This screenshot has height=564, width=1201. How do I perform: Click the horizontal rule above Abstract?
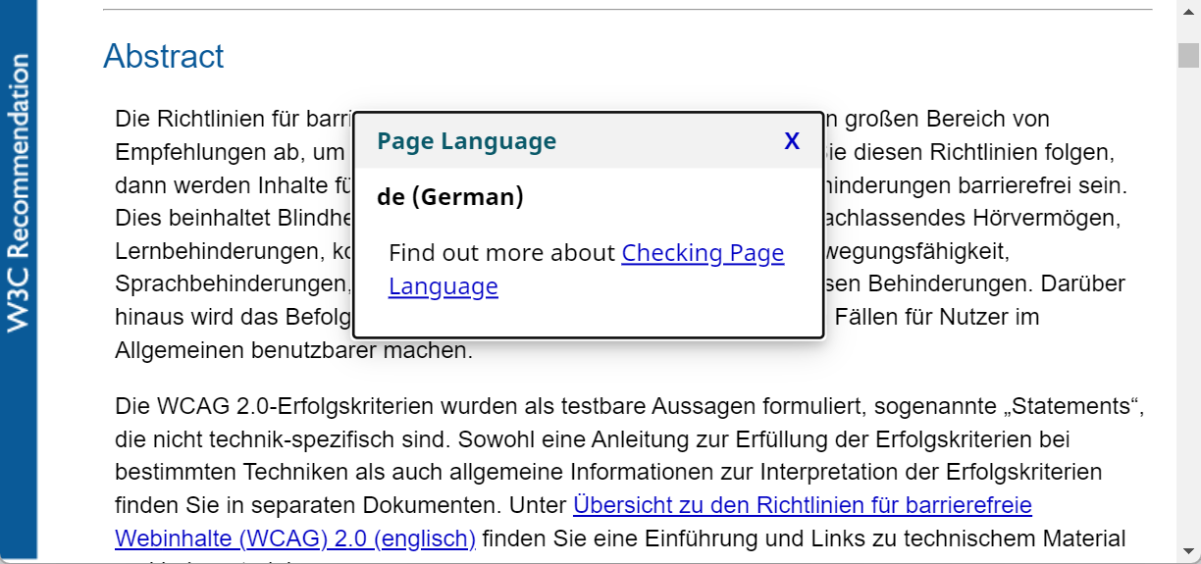point(627,10)
